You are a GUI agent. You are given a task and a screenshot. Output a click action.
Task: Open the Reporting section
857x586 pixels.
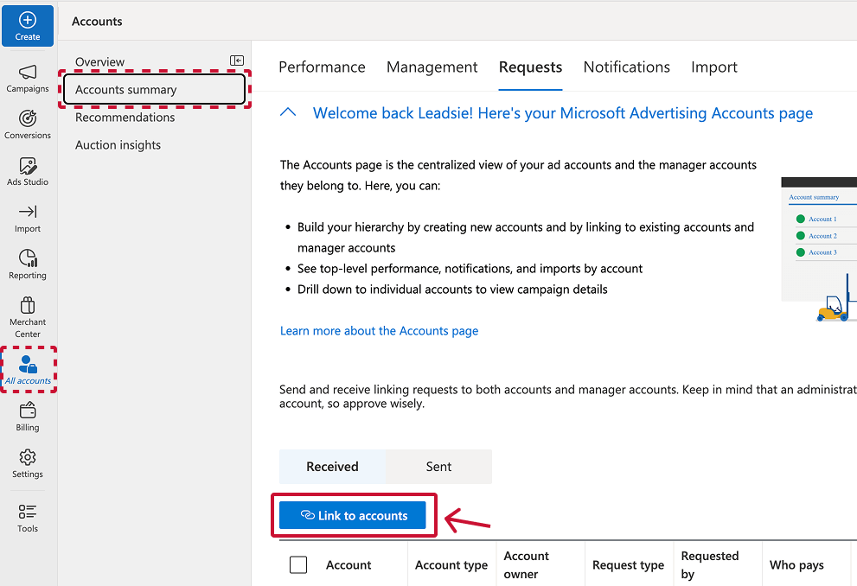pos(28,264)
